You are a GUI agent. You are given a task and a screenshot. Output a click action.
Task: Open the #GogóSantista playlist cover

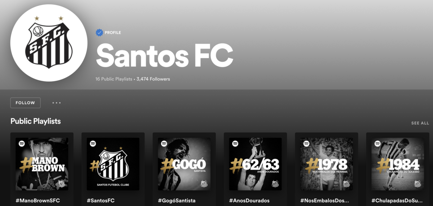pos(184,164)
